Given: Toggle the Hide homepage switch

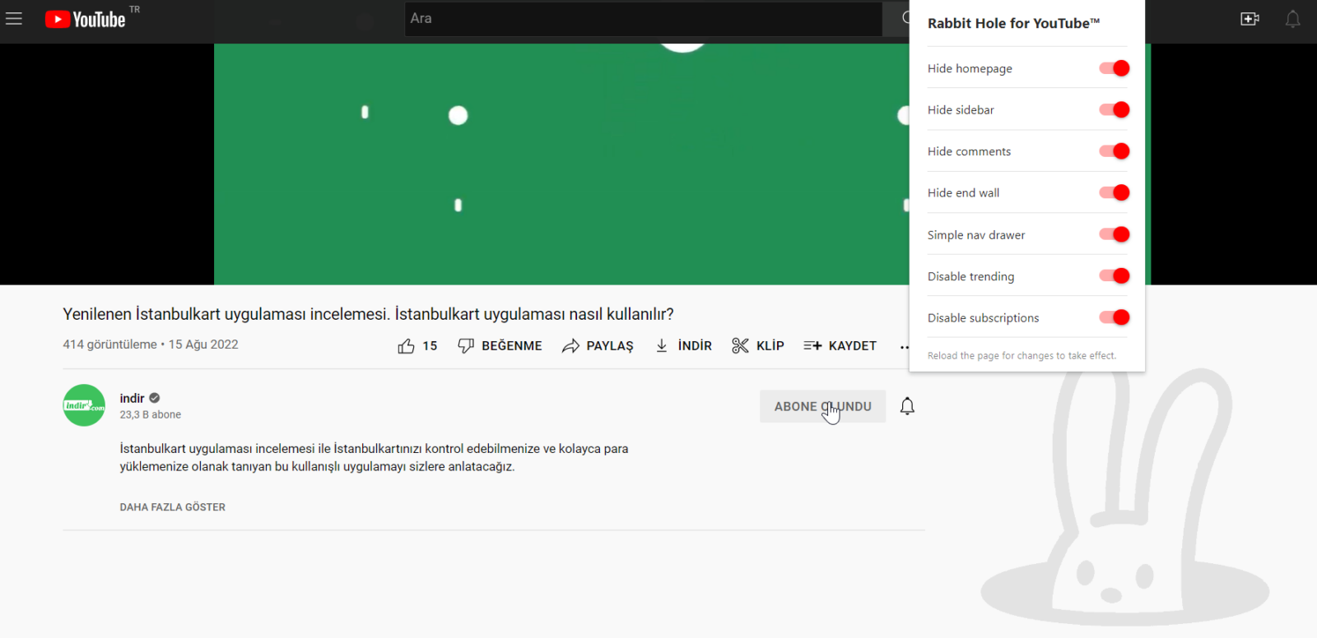Looking at the screenshot, I should (x=1114, y=68).
